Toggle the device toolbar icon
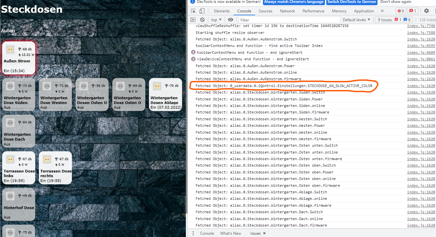 tap(202, 11)
